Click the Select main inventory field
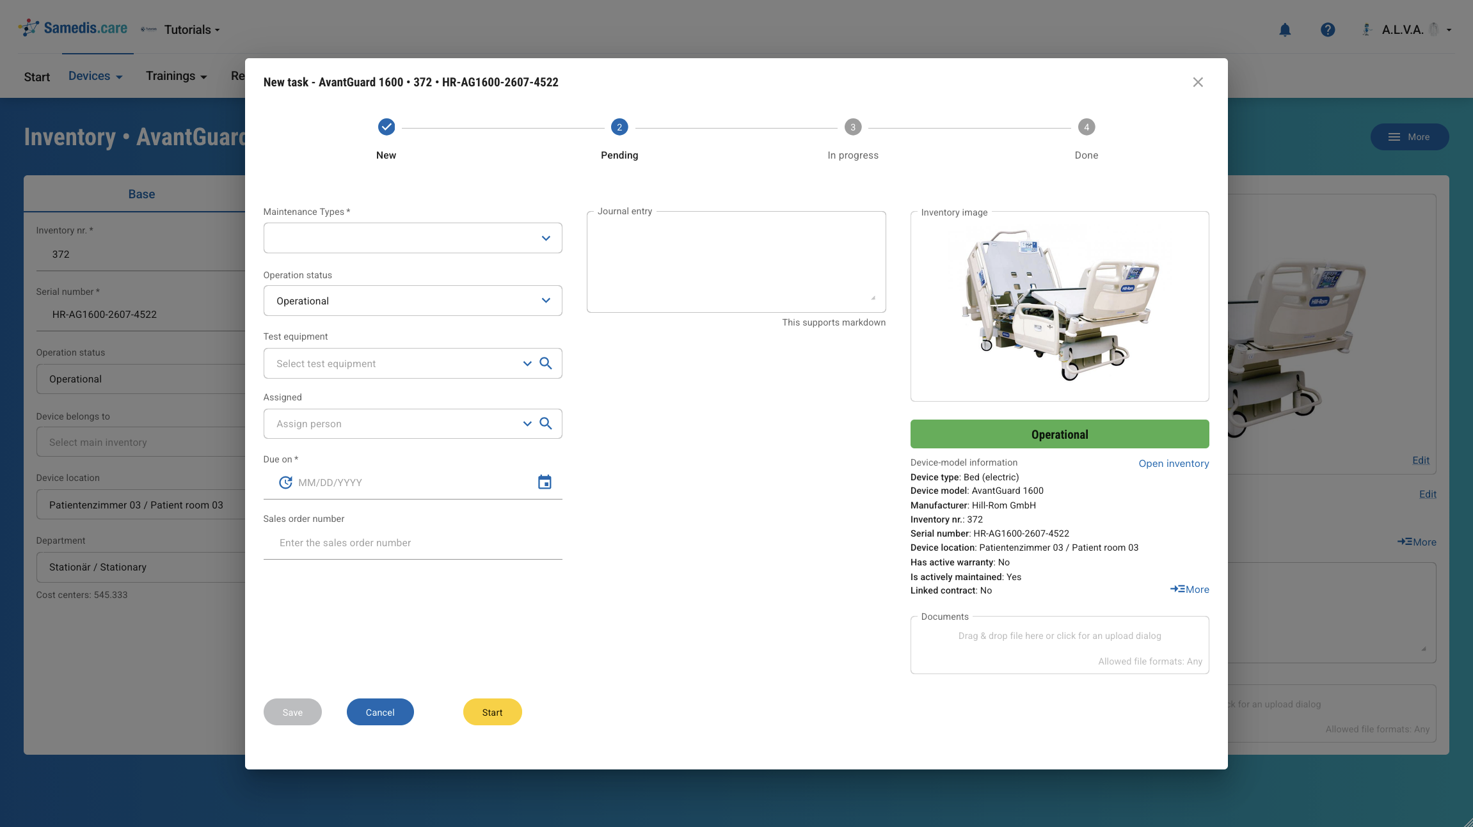The height and width of the screenshot is (827, 1473). (x=141, y=443)
